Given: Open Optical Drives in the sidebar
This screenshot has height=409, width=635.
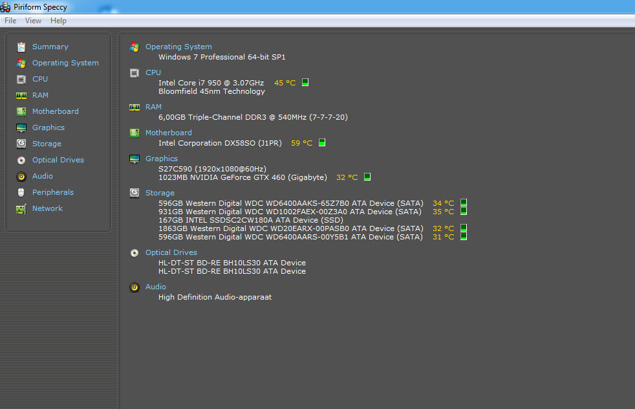Looking at the screenshot, I should [x=58, y=160].
